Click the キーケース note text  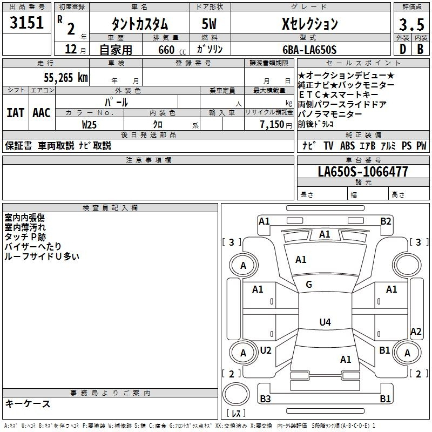click(x=28, y=404)
